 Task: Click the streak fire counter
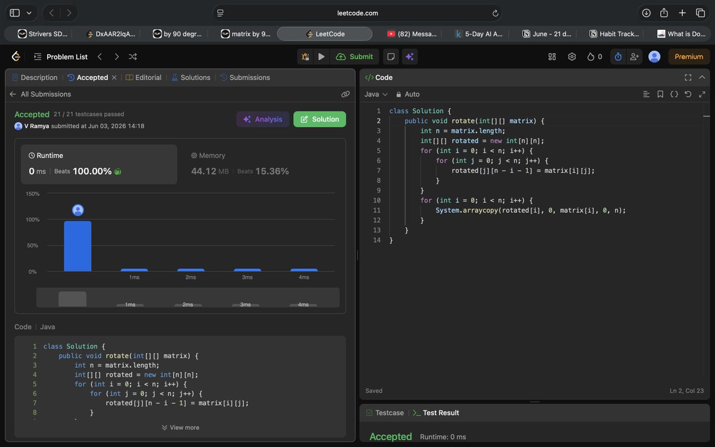click(595, 57)
